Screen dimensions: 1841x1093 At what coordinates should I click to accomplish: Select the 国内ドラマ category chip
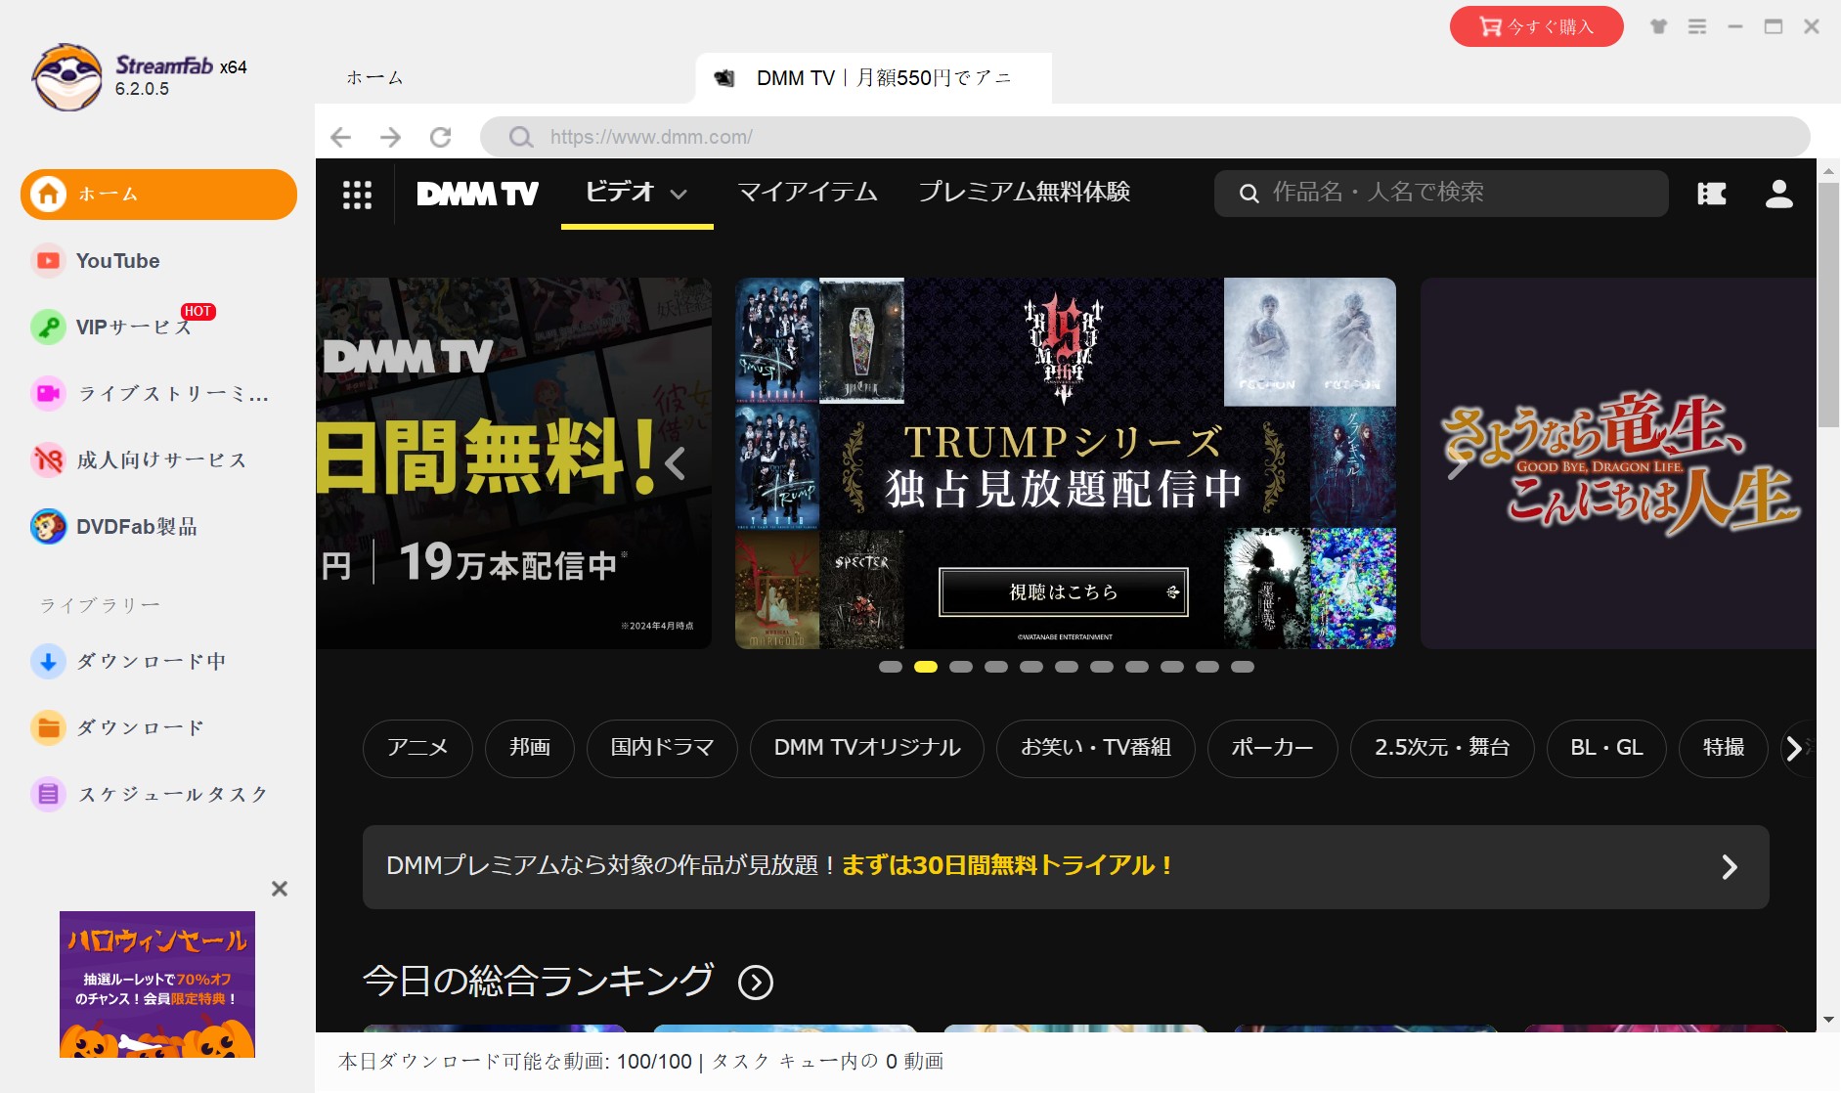662,749
